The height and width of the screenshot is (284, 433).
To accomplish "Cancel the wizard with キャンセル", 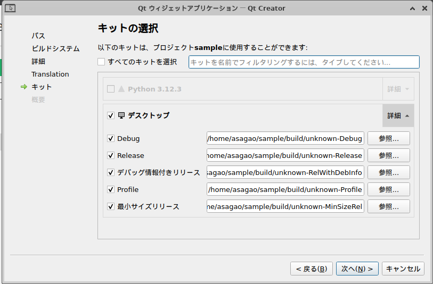I will (403, 269).
